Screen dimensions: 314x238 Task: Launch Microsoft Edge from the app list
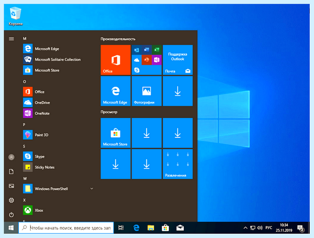[x=58, y=49]
